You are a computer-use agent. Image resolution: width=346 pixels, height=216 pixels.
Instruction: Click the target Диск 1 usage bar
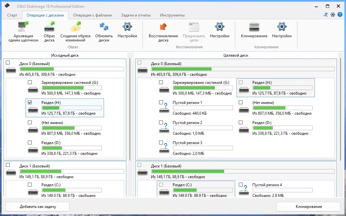pos(243,171)
